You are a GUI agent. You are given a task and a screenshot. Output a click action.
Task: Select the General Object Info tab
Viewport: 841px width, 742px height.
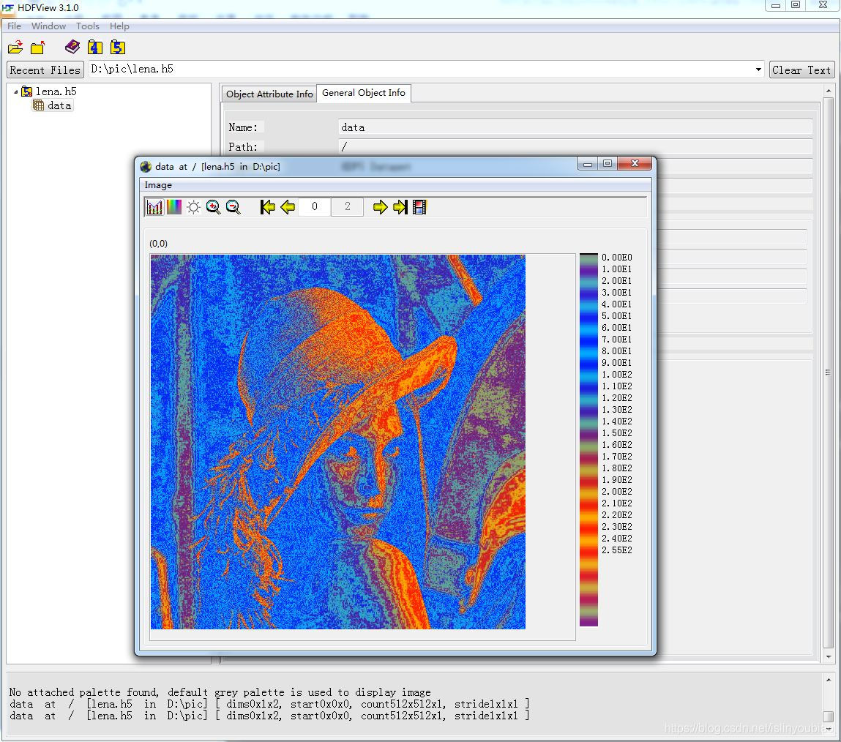364,93
